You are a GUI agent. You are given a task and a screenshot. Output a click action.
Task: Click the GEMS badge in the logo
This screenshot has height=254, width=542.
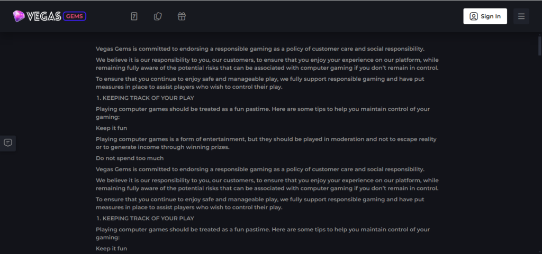click(x=75, y=16)
